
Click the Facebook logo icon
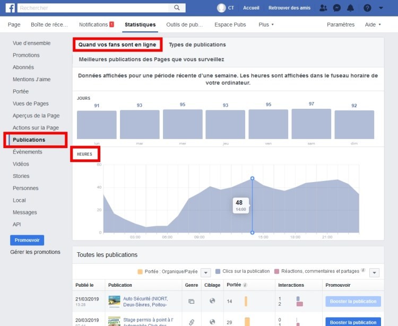coord(10,8)
